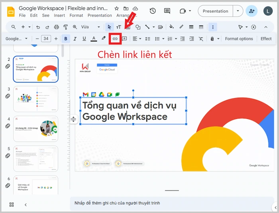Open the comments panel icon
Image resolution: width=279 pixels, height=213 pixels.
click(x=167, y=11)
